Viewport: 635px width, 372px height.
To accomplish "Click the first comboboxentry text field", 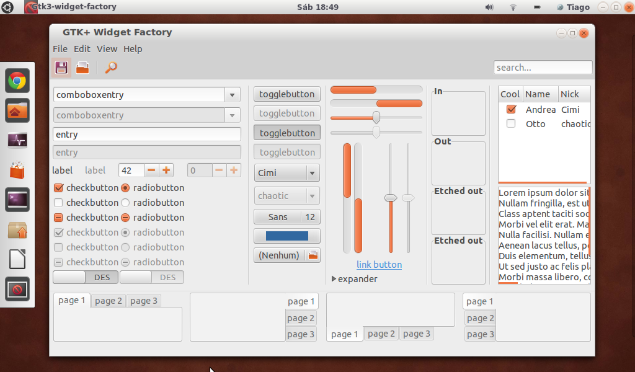I will [x=140, y=95].
